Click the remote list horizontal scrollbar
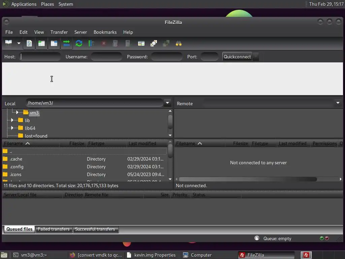The height and width of the screenshot is (259, 345). (x=248, y=179)
